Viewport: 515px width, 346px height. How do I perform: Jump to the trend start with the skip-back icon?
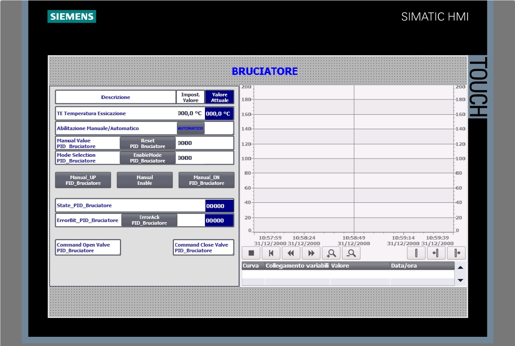[271, 253]
